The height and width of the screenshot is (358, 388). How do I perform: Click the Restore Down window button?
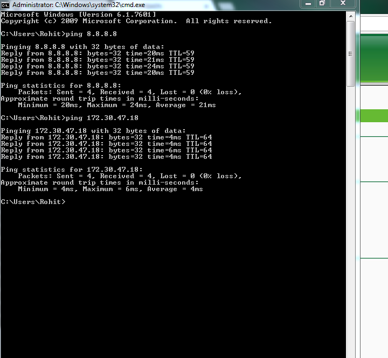pyautogui.click(x=322, y=3)
